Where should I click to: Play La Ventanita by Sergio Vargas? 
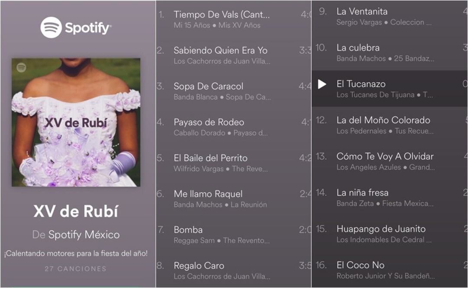point(390,17)
